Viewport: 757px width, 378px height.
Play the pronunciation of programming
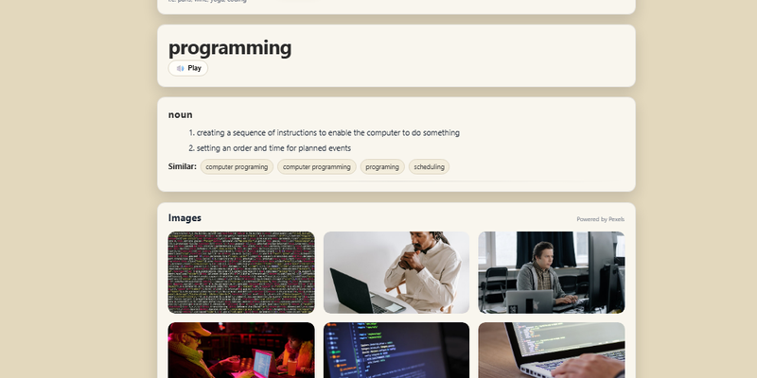187,68
